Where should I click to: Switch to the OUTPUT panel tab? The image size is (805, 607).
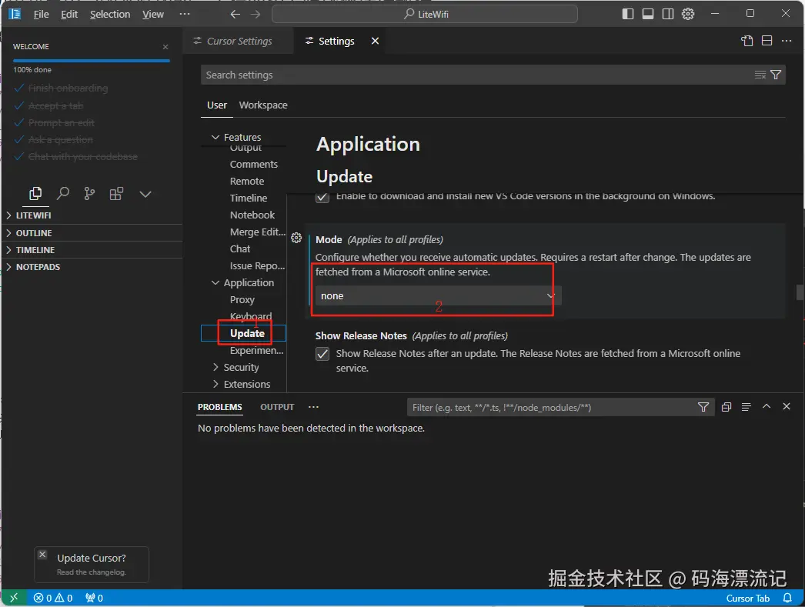click(277, 407)
